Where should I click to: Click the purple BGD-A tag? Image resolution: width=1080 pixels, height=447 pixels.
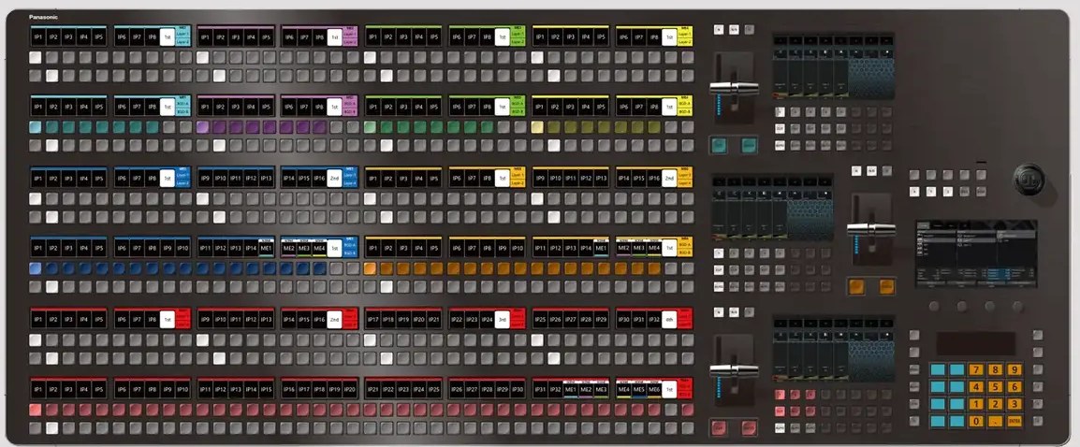350,104
